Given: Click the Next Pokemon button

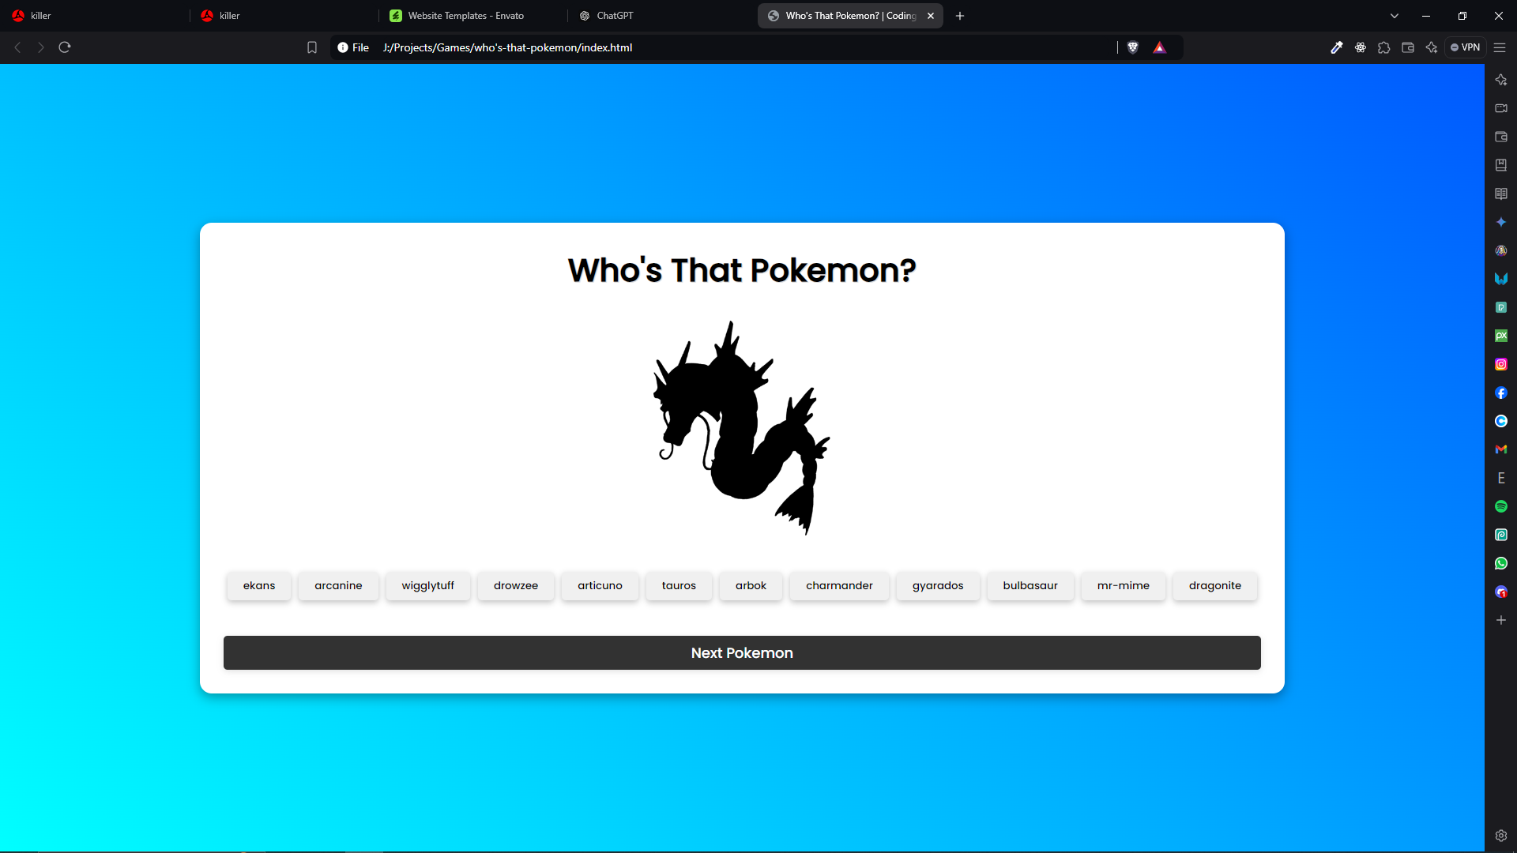Looking at the screenshot, I should 742,653.
